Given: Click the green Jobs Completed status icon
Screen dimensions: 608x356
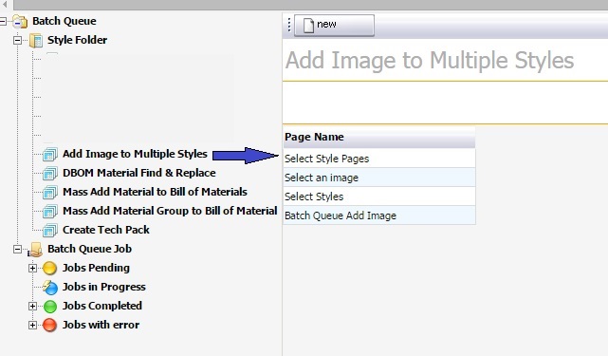Looking at the screenshot, I should pos(50,307).
